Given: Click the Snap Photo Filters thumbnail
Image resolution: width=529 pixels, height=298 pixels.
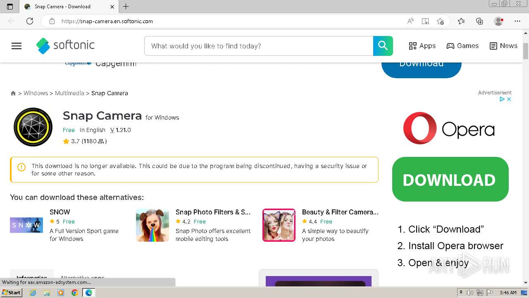Looking at the screenshot, I should click(x=153, y=225).
